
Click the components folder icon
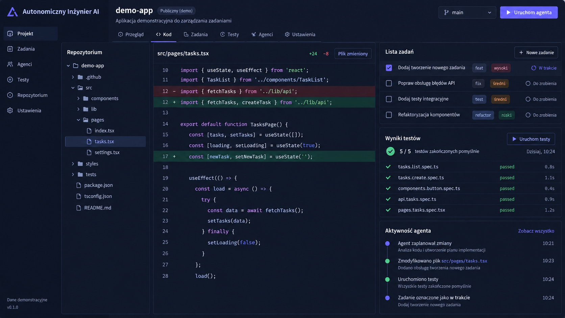pyautogui.click(x=86, y=98)
